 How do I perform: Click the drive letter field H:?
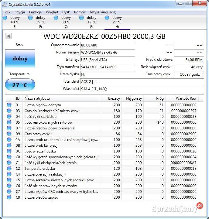pyautogui.click(x=108, y=74)
